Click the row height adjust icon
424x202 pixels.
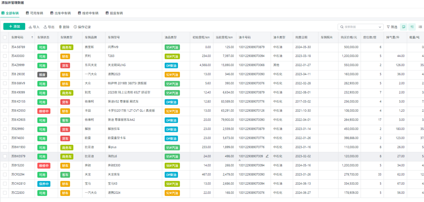tap(412, 27)
